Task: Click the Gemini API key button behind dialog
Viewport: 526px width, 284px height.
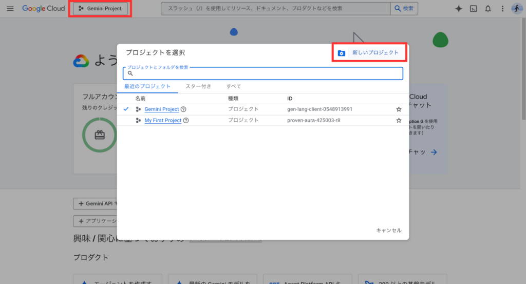Action: coord(95,203)
